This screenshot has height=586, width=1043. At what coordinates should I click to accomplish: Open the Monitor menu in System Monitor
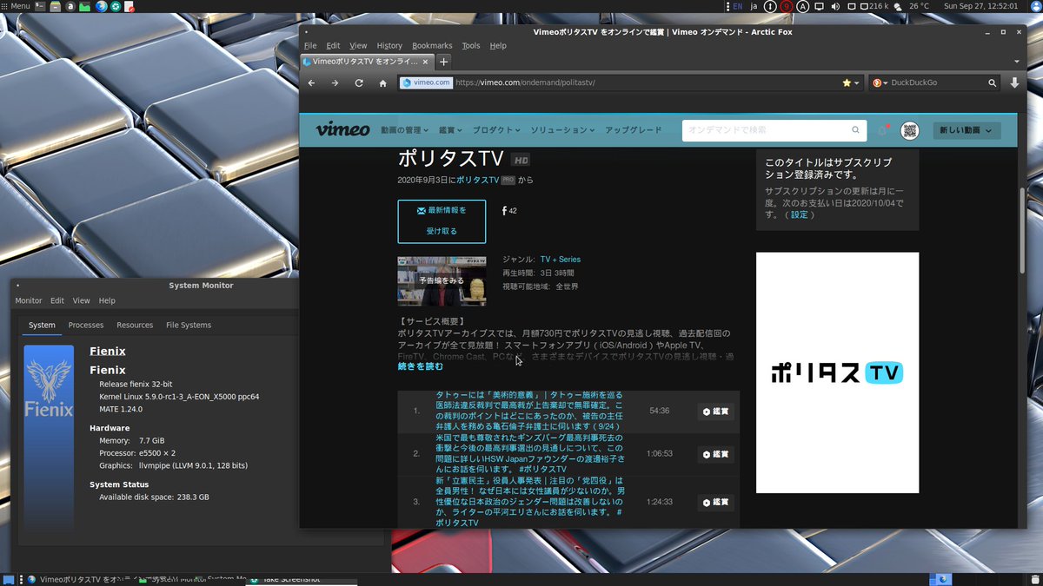pos(29,300)
